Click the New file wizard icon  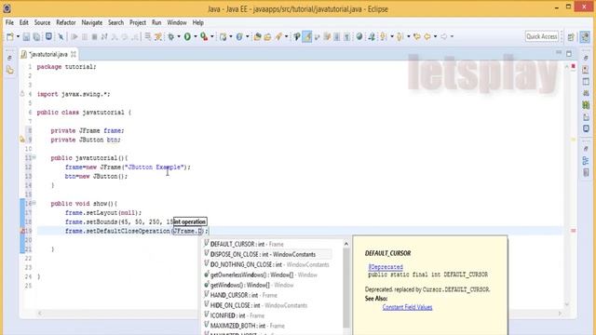10,37
